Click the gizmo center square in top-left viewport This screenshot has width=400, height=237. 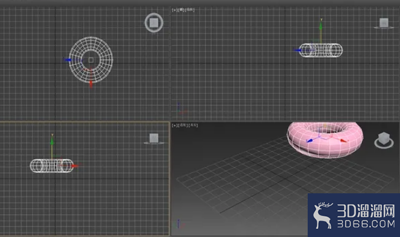91,60
